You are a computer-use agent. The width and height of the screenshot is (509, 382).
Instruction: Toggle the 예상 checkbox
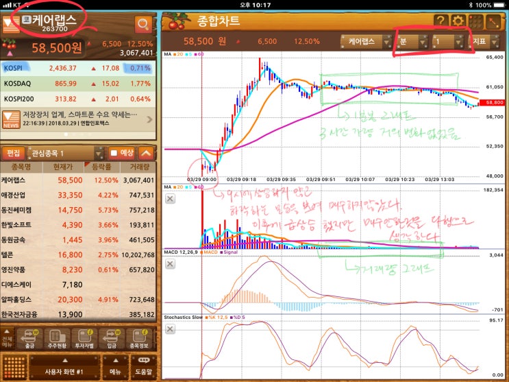pyautogui.click(x=114, y=153)
